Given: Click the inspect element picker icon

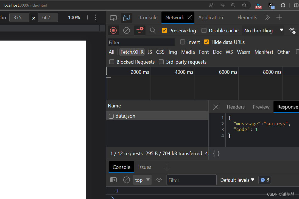Looking at the screenshot, I should point(113,18).
